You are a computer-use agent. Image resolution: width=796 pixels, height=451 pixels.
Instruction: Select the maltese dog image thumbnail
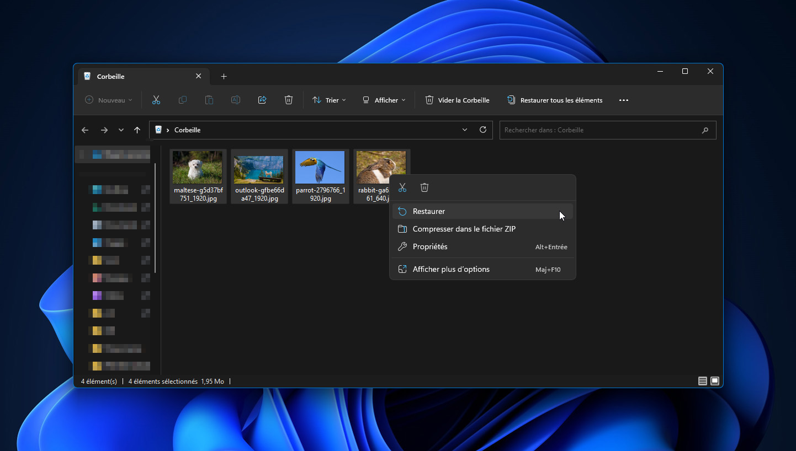pyautogui.click(x=198, y=167)
